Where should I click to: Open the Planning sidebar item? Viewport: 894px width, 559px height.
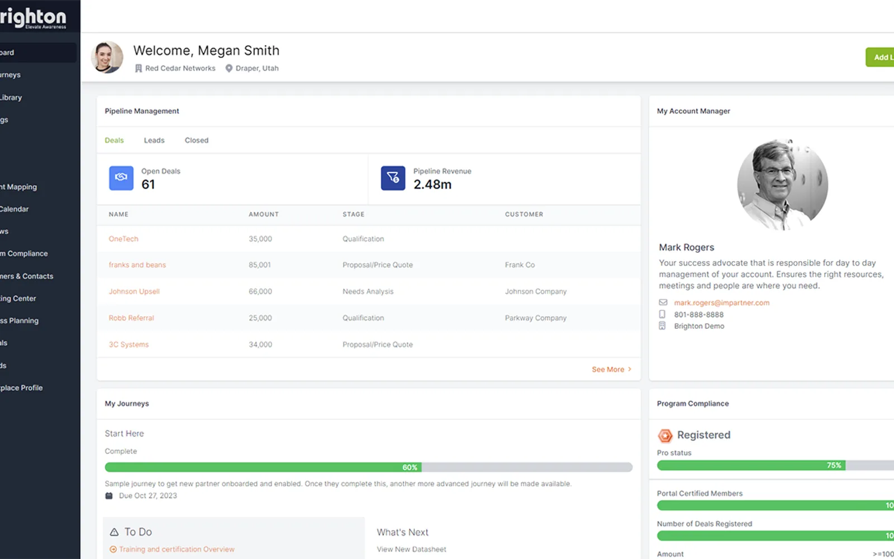20,321
